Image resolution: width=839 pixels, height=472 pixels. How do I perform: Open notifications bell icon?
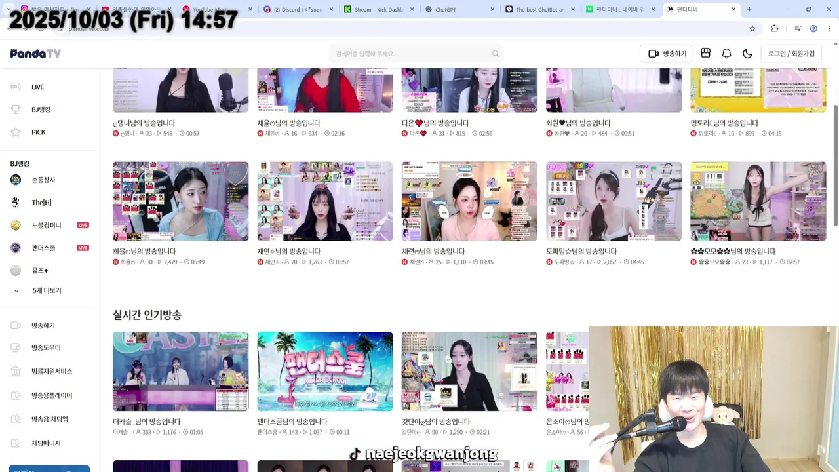pos(727,54)
